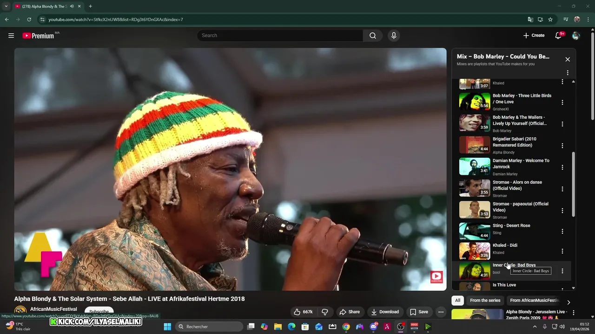This screenshot has height=334, width=595.
Task: Open AfricanMusicFestival channel name
Action: pos(53,309)
